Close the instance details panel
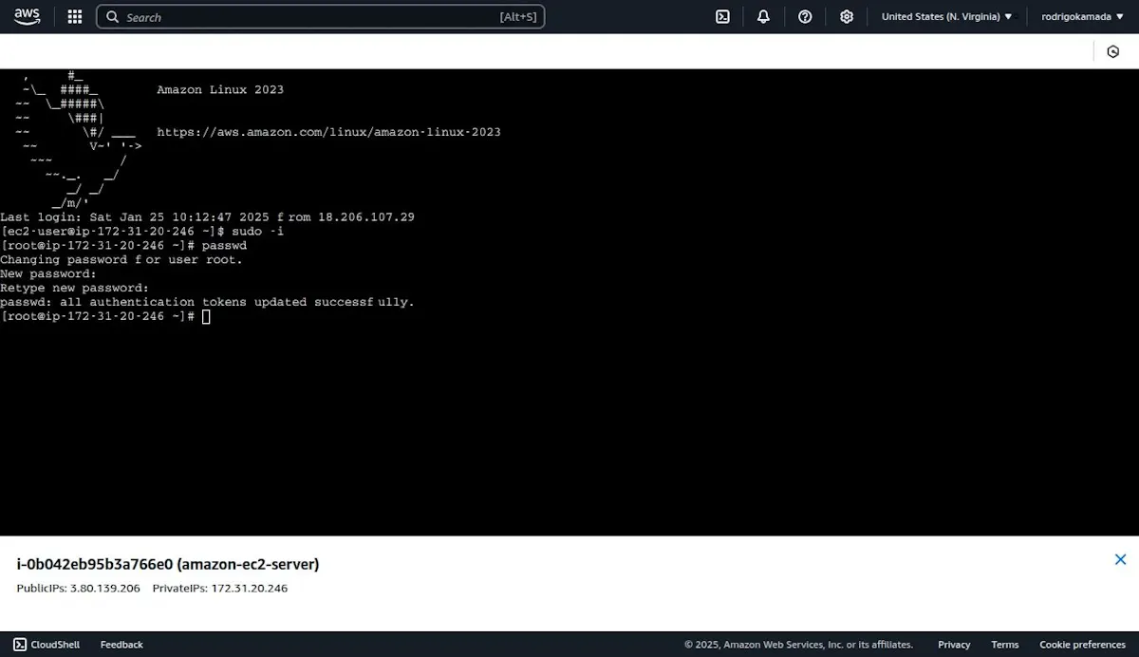The height and width of the screenshot is (657, 1139). pyautogui.click(x=1120, y=560)
